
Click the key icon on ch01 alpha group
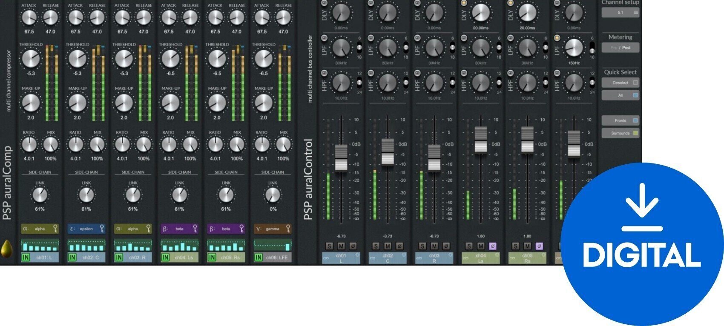click(55, 229)
